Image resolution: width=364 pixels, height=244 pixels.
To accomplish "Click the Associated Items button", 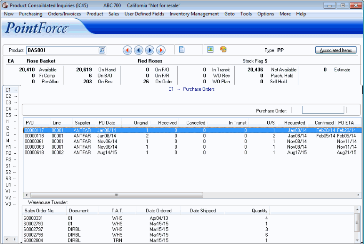I will pyautogui.click(x=336, y=50).
